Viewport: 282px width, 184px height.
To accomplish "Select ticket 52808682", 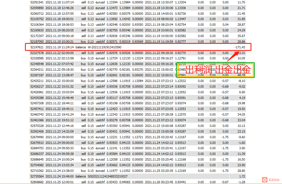I will click(37, 182).
